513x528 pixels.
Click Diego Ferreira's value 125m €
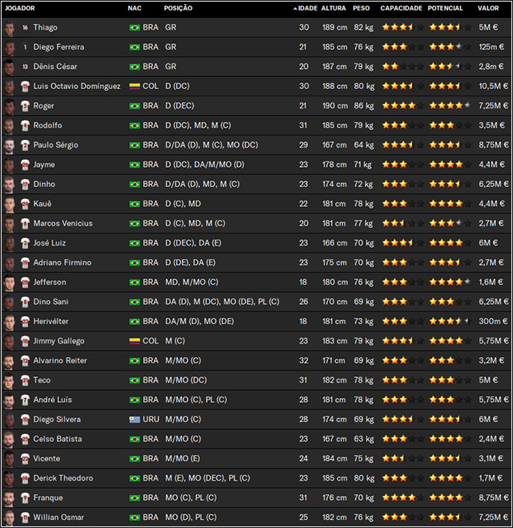[x=491, y=47]
